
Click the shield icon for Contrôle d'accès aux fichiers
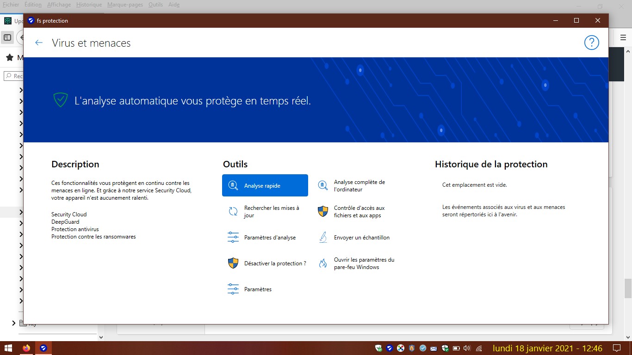(x=322, y=212)
